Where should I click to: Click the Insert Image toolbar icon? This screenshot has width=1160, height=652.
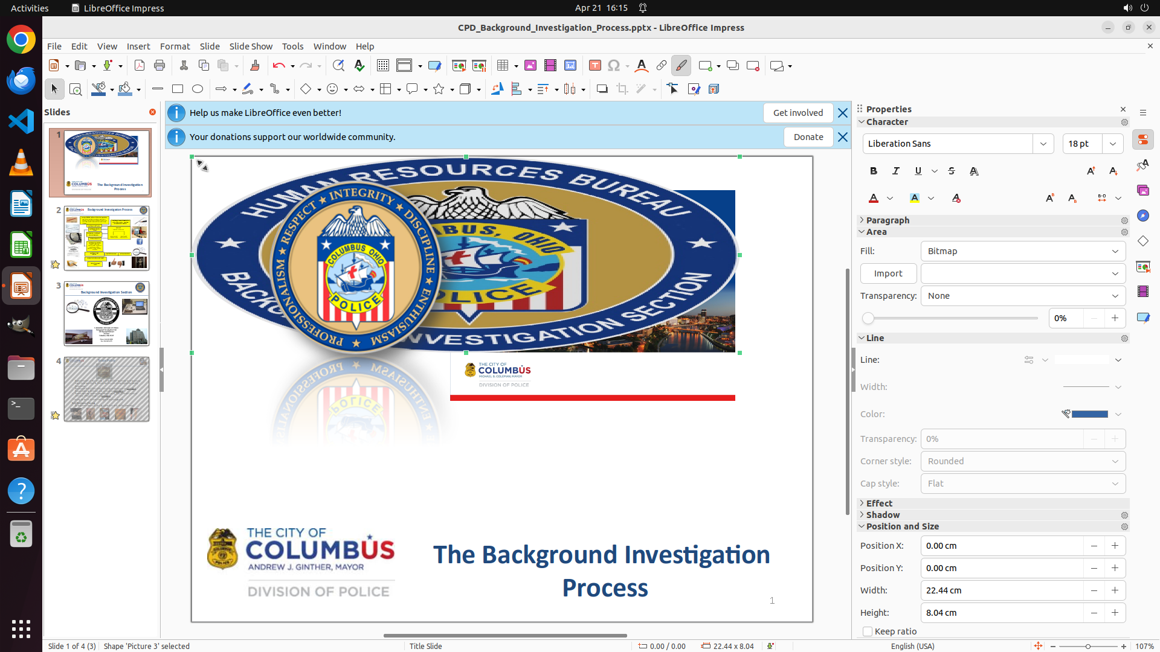click(530, 66)
